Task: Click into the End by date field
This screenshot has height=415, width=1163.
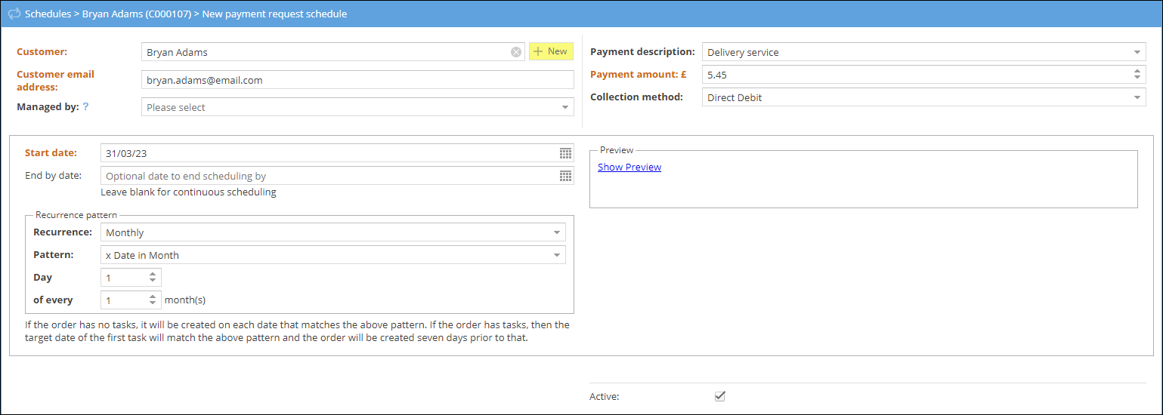Action: point(329,177)
